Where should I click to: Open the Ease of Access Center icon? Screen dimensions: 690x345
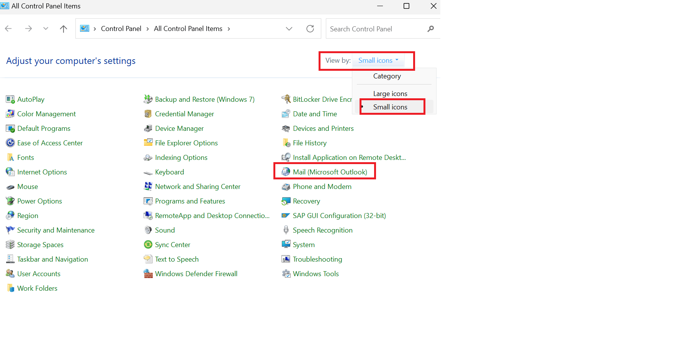pyautogui.click(x=50, y=143)
